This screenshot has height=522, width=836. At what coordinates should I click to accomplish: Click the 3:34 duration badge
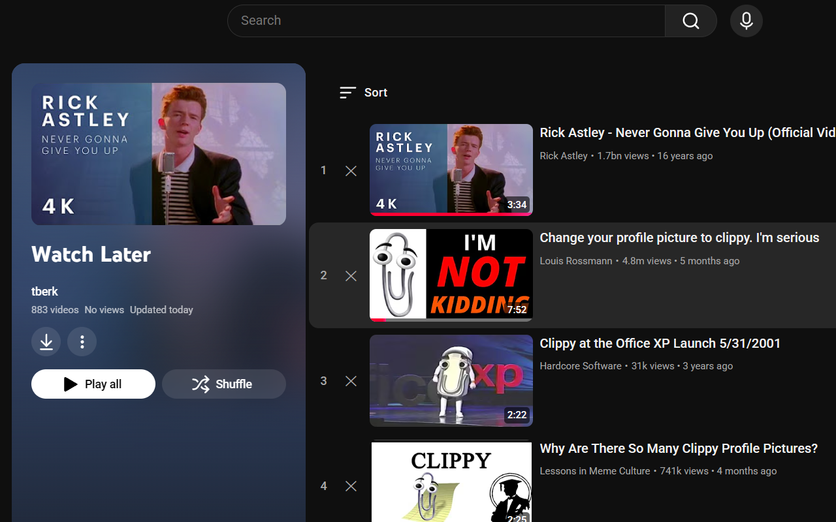(517, 205)
